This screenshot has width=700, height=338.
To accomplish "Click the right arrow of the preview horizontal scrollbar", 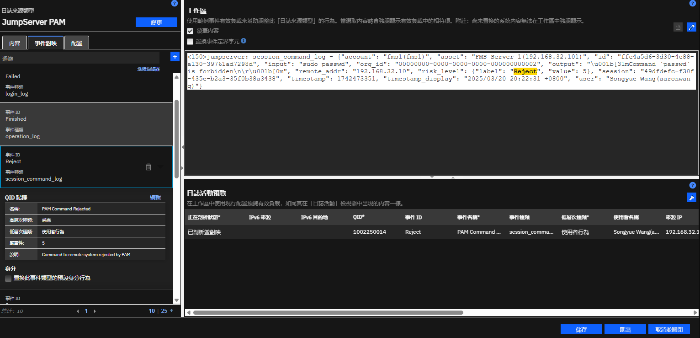I will (x=695, y=313).
